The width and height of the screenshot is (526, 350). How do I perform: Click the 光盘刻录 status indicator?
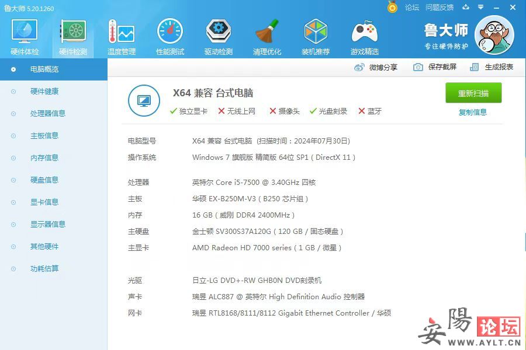(x=328, y=111)
